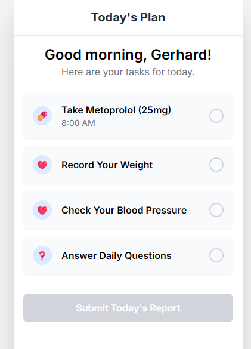
Task: Click the gray margin left of the panel
Action: [x=7, y=174]
